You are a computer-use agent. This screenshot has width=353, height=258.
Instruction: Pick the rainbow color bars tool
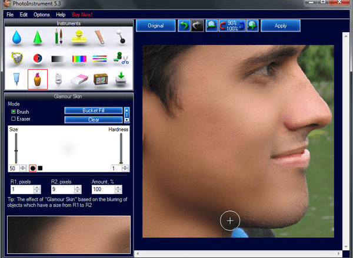tap(79, 59)
